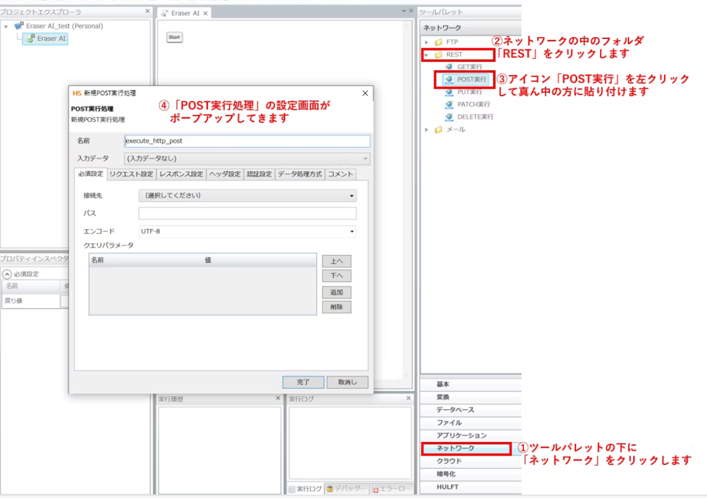Switch to the 必須設定 tab

click(90, 174)
